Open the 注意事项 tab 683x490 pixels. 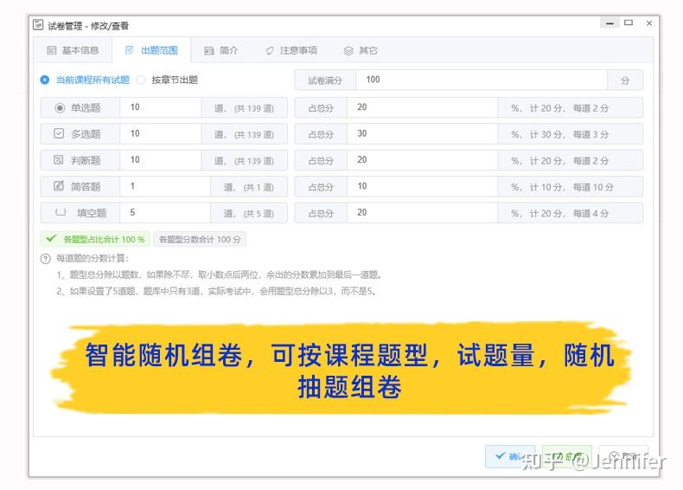click(291, 50)
